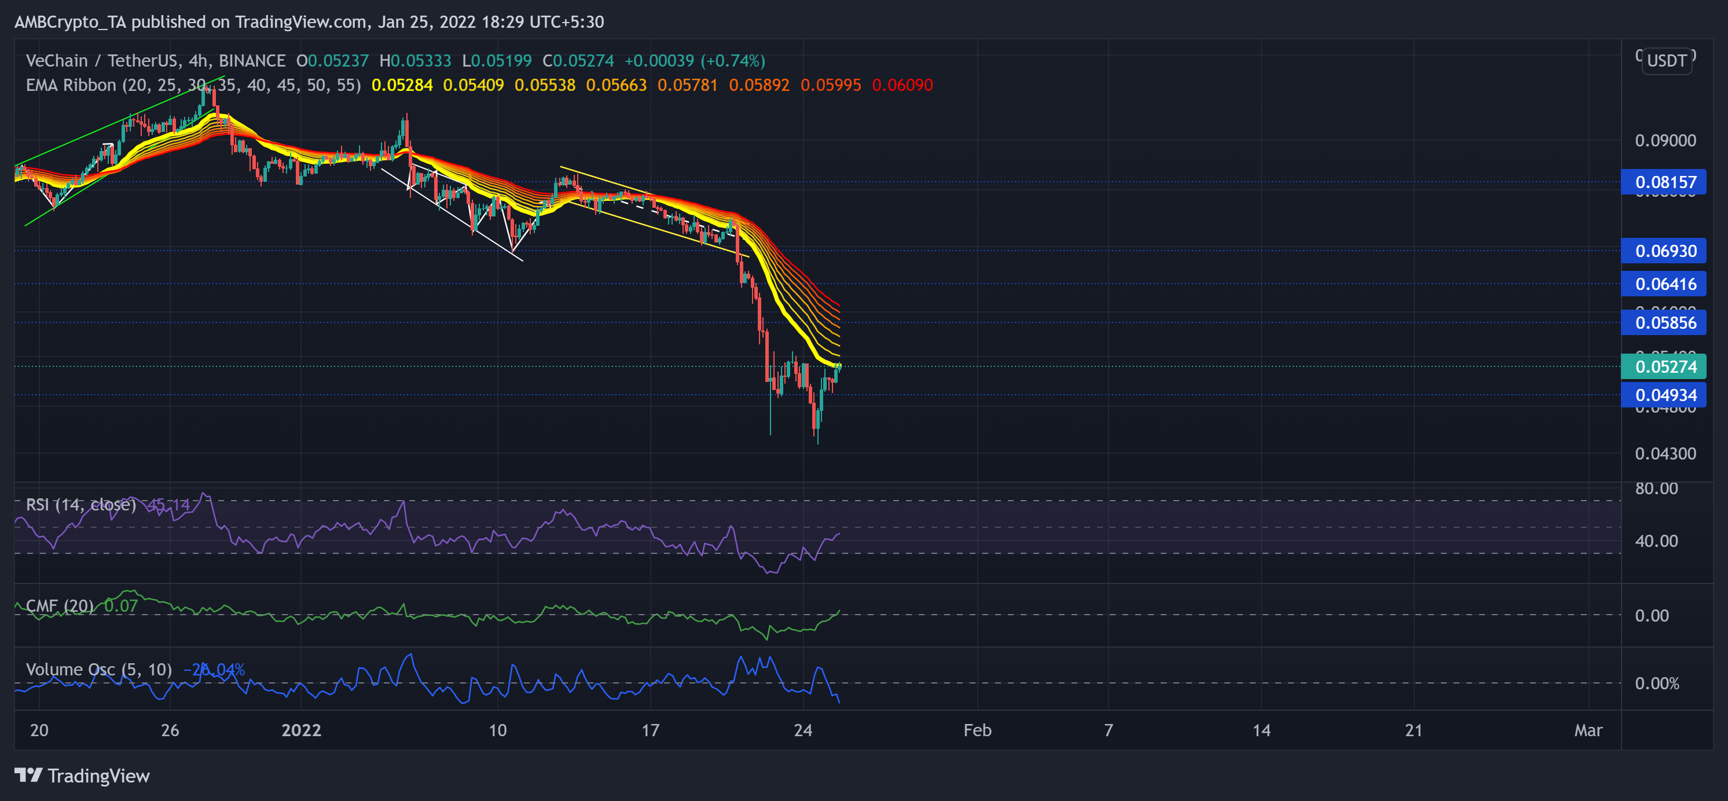Viewport: 1728px width, 801px height.
Task: Click the AMBCrypto_TA publisher link
Action: [72, 21]
